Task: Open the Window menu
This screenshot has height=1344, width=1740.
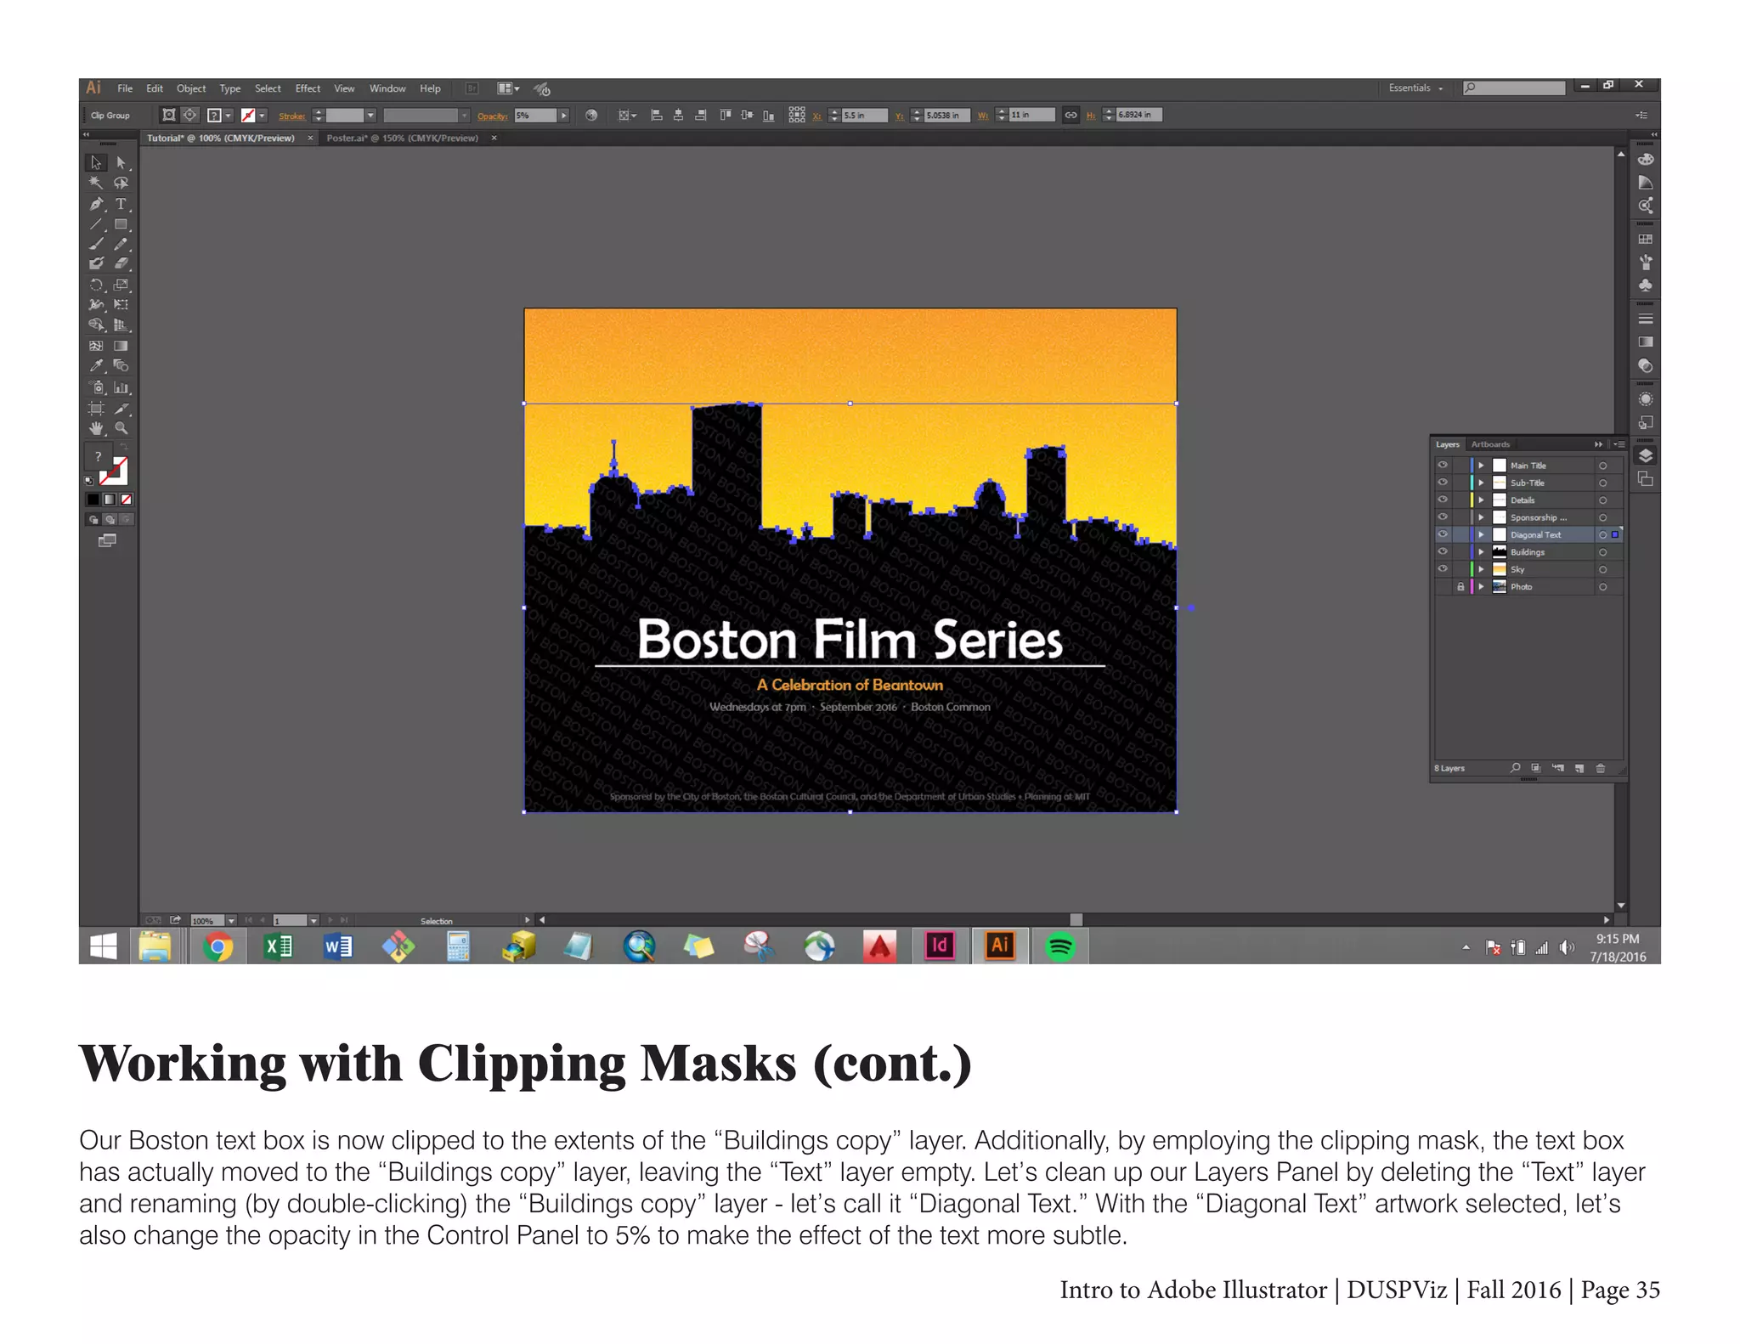Action: click(x=387, y=88)
